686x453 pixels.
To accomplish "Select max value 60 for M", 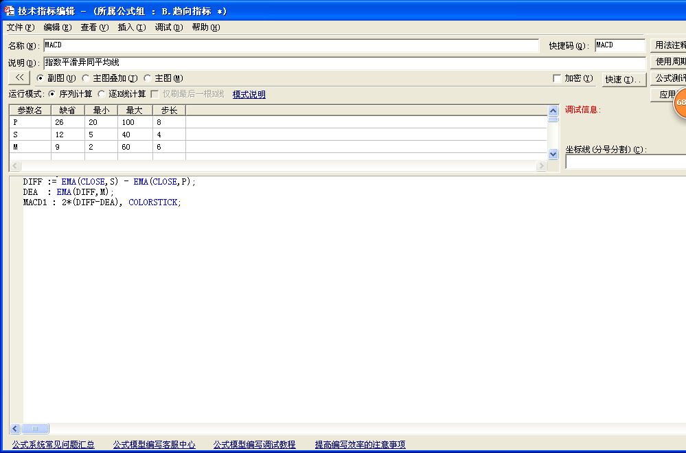I will (135, 147).
